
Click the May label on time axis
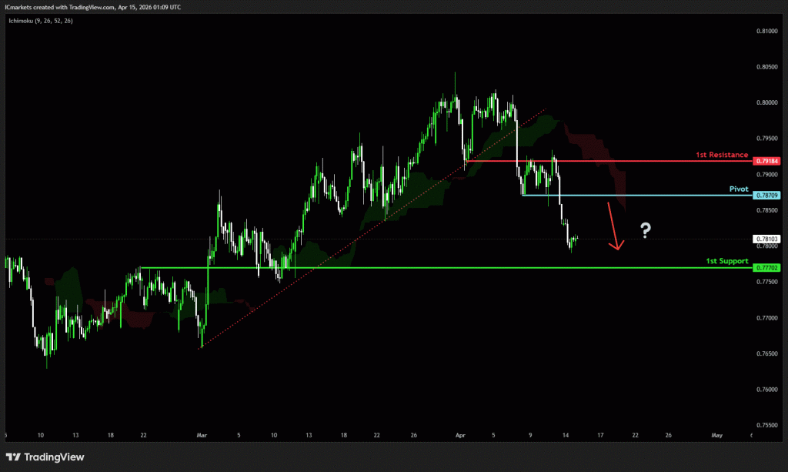(x=716, y=435)
